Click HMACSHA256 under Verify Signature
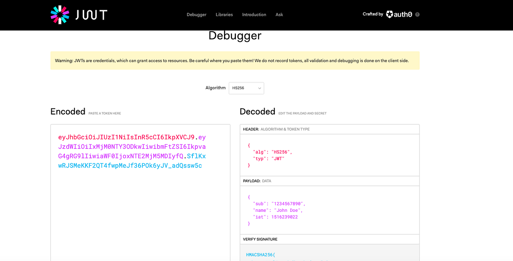 pos(260,254)
